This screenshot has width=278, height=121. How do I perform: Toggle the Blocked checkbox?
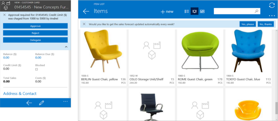(x=36, y=69)
